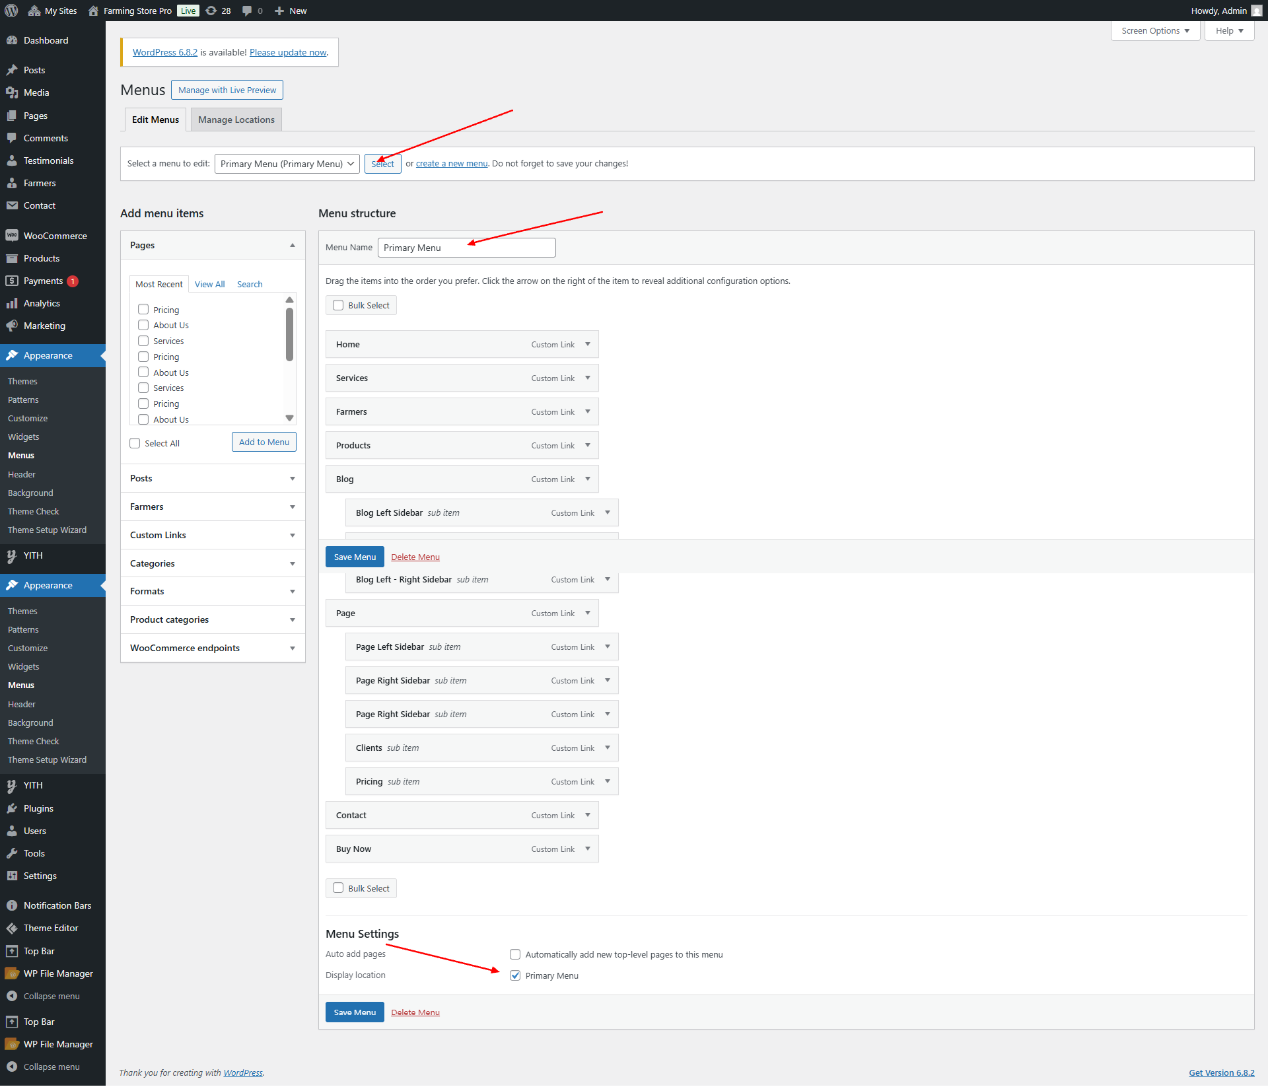The height and width of the screenshot is (1087, 1268).
Task: Click the Contact envelope icon
Action: click(12, 205)
